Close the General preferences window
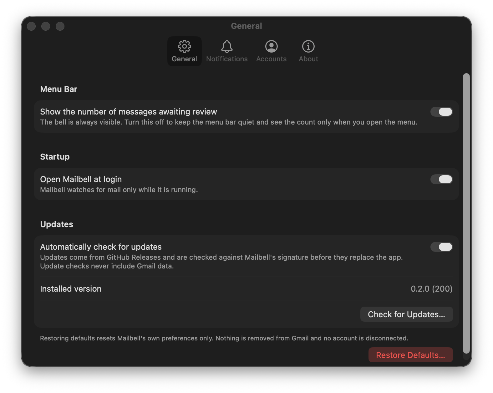493x393 pixels. (x=31, y=26)
